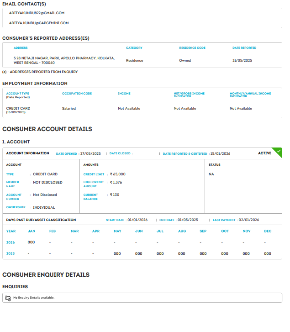Click the 2025 year row label
The height and width of the screenshot is (332, 290).
pyautogui.click(x=11, y=253)
